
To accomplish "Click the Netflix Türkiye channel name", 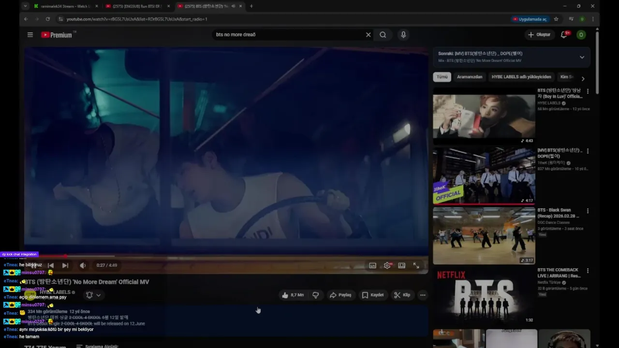I will click(x=549, y=282).
